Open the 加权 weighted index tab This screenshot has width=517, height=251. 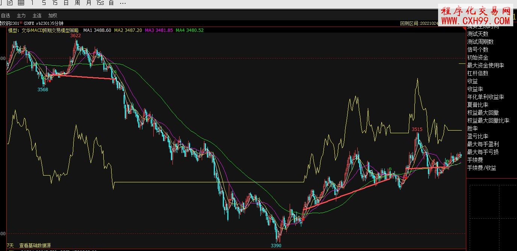click(53, 15)
